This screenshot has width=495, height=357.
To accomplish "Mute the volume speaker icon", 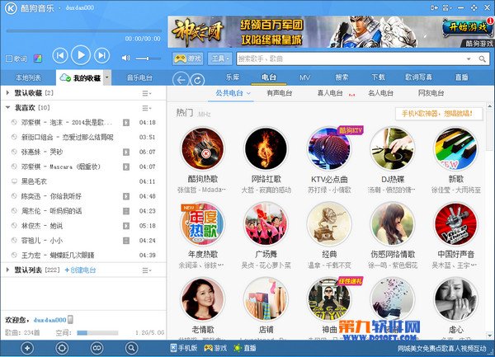I will [x=125, y=58].
